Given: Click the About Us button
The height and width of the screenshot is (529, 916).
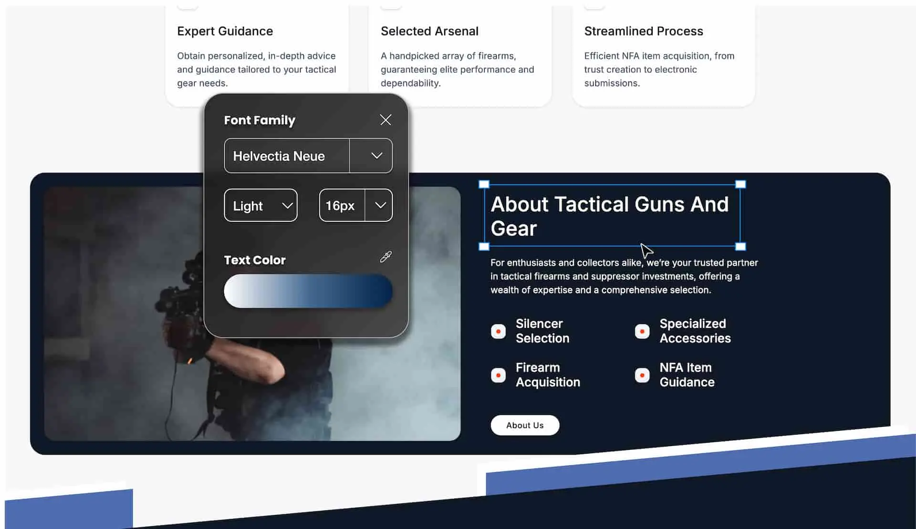Looking at the screenshot, I should pos(524,425).
